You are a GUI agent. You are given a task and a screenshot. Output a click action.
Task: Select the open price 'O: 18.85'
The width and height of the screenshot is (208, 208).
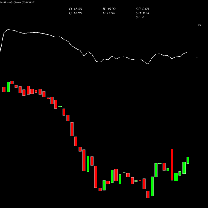coord(75,9)
